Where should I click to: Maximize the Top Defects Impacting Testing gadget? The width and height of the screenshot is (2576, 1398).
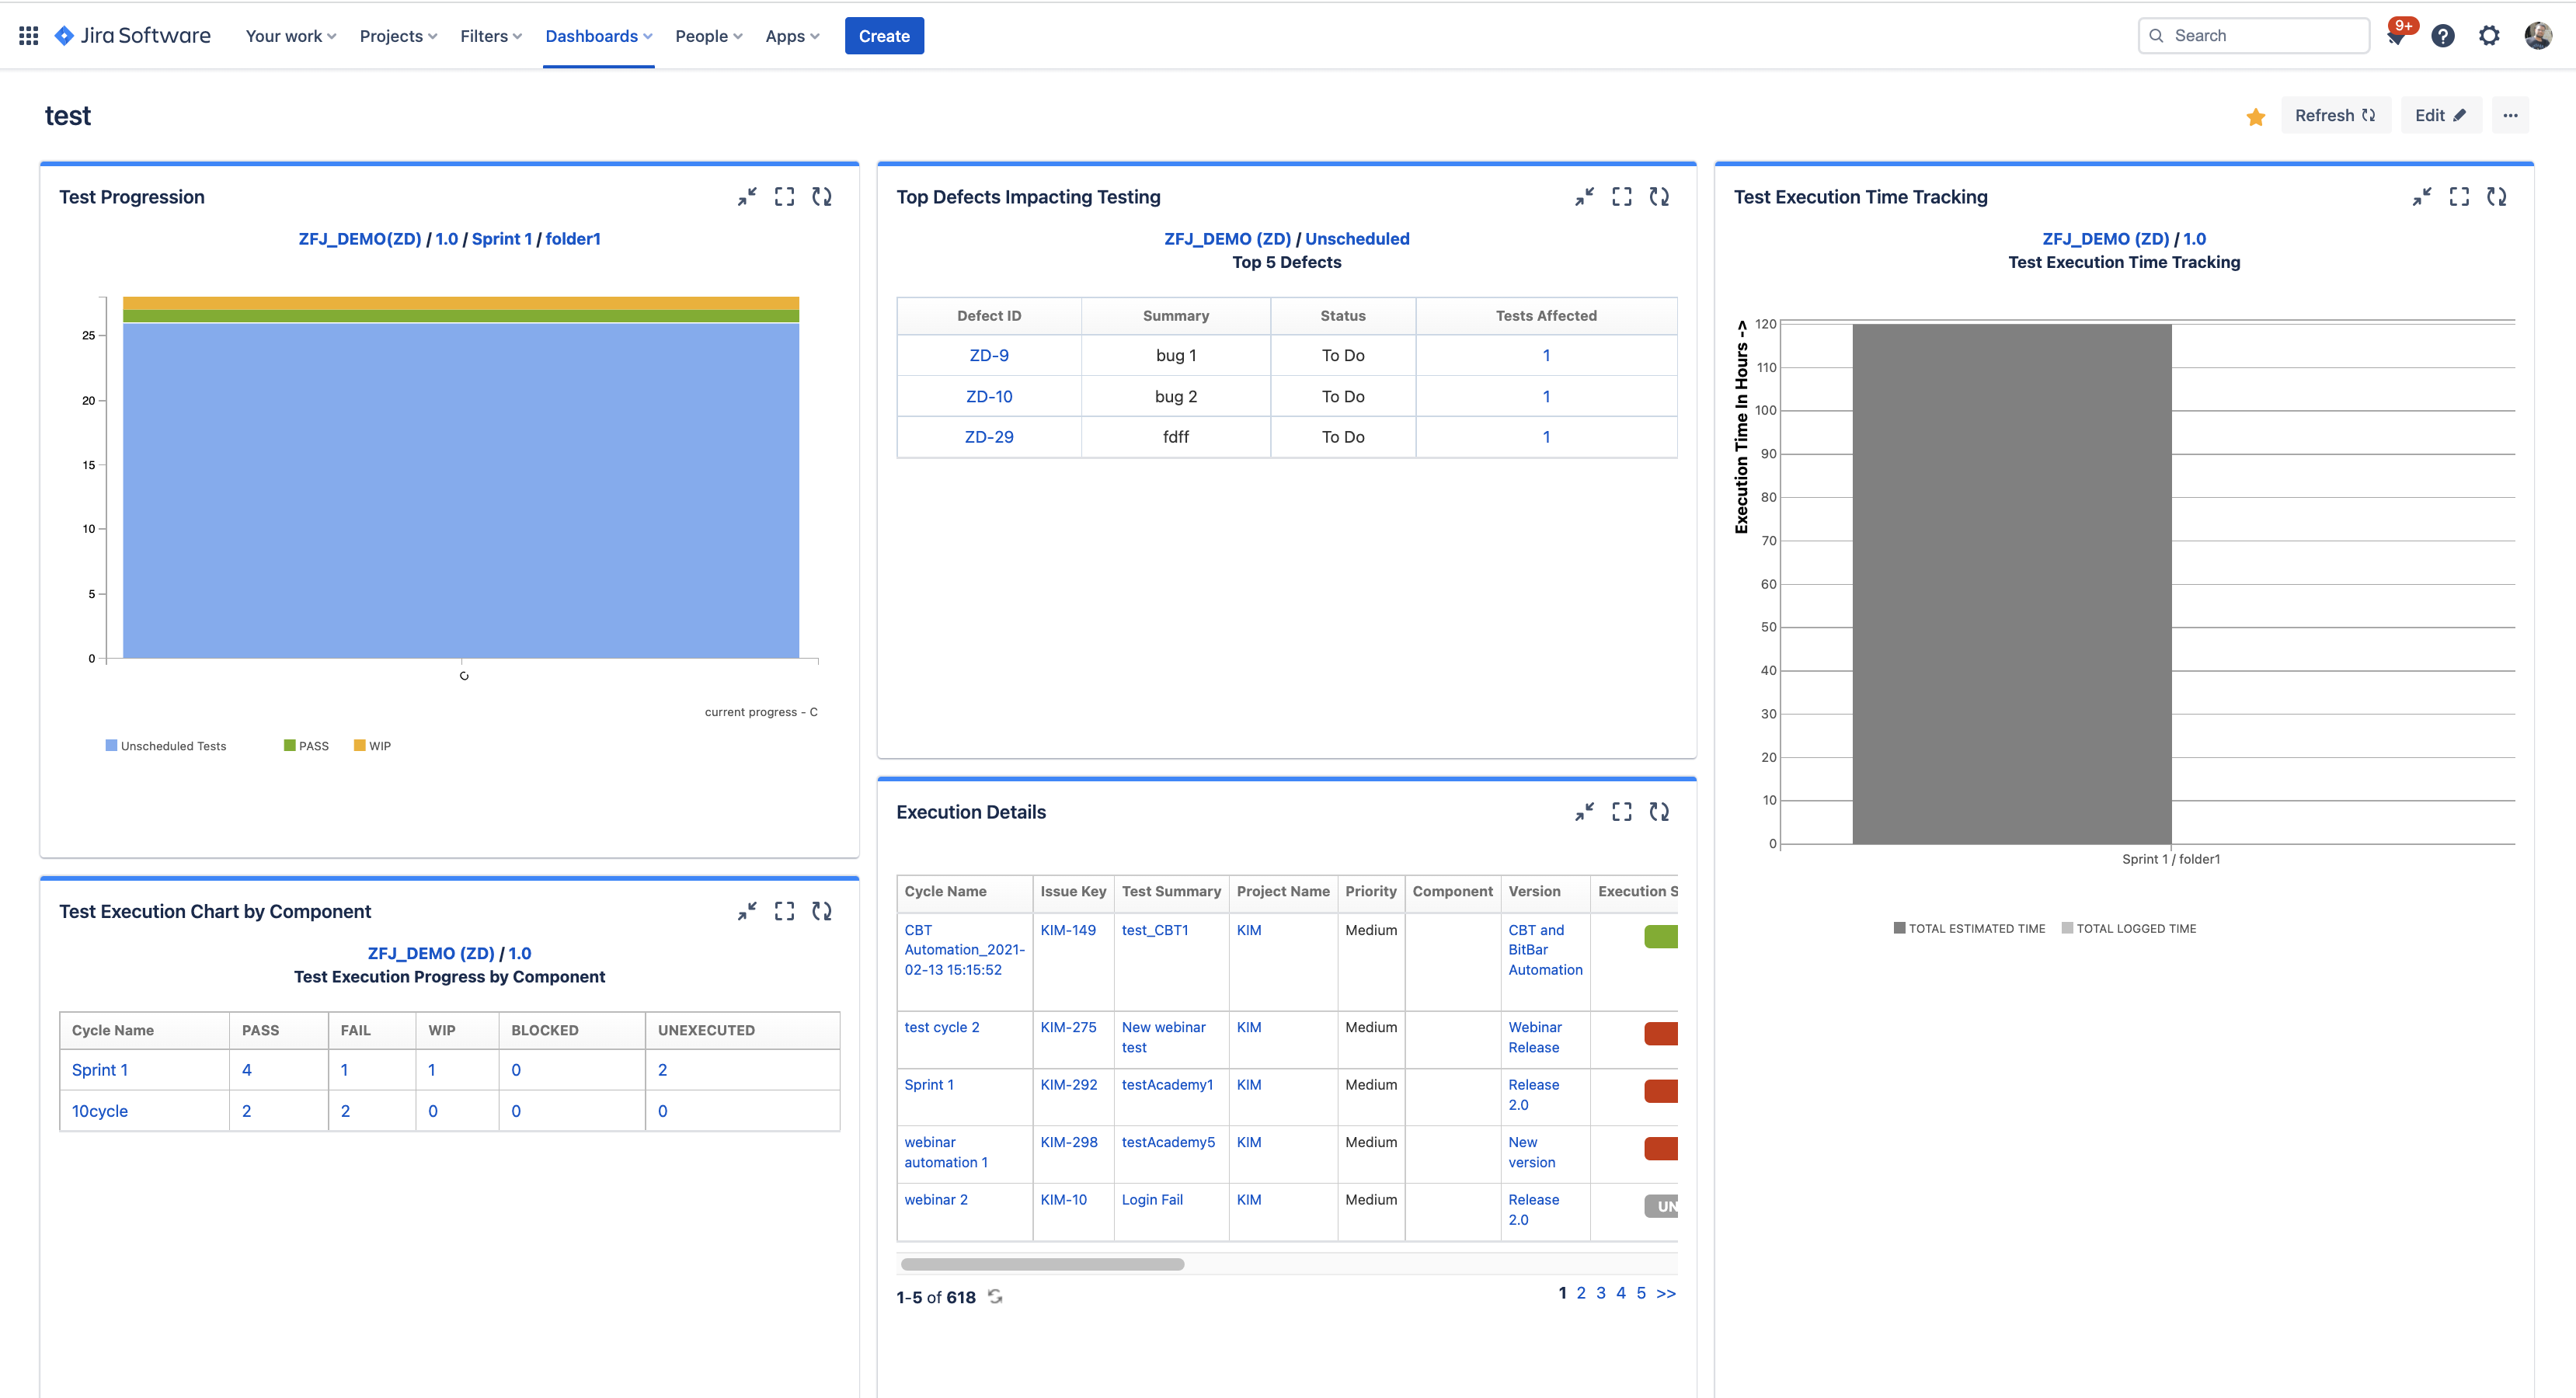pyautogui.click(x=1621, y=197)
